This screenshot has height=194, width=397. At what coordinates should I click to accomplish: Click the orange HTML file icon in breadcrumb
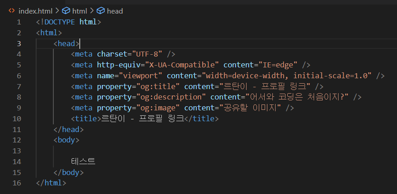coord(12,11)
